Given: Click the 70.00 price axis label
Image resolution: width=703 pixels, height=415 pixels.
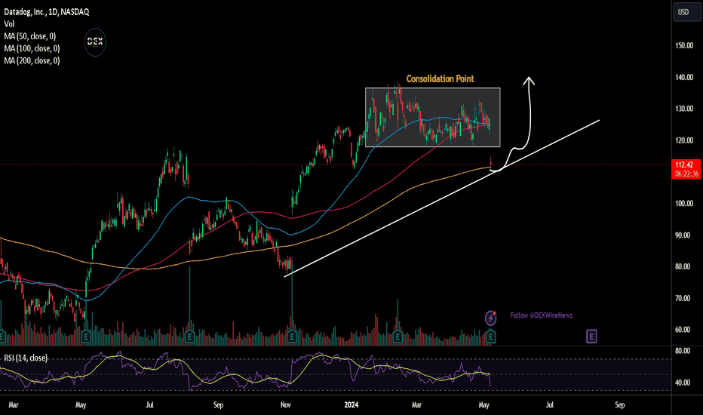Looking at the screenshot, I should [x=683, y=298].
